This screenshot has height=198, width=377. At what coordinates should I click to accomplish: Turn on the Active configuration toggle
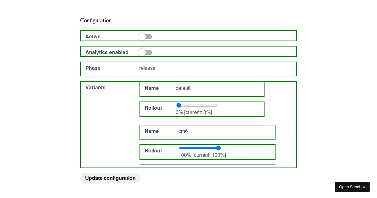pyautogui.click(x=145, y=37)
